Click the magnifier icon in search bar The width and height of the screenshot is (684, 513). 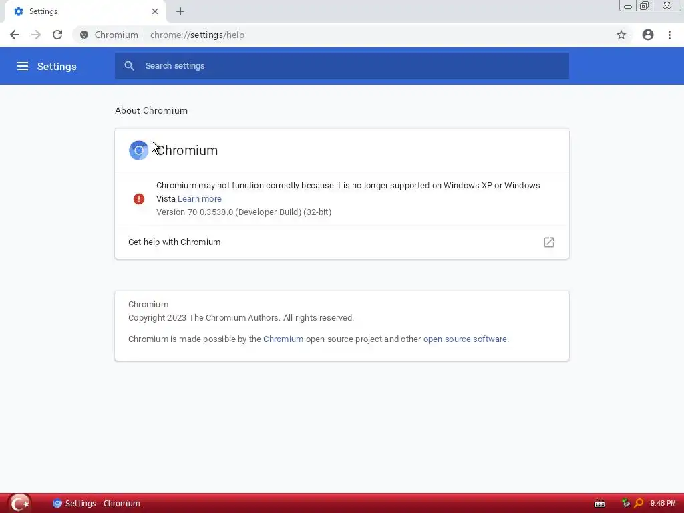tap(129, 66)
